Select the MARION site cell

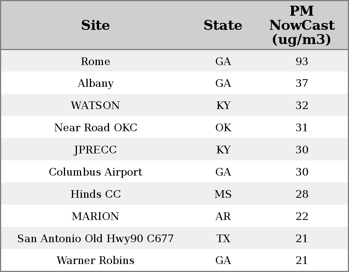pyautogui.click(x=95, y=217)
